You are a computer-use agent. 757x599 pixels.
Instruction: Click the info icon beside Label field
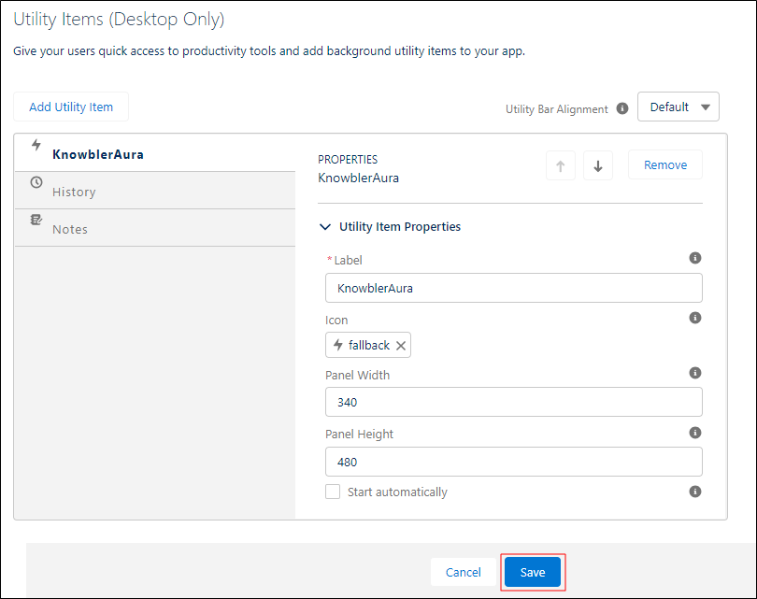click(x=694, y=258)
